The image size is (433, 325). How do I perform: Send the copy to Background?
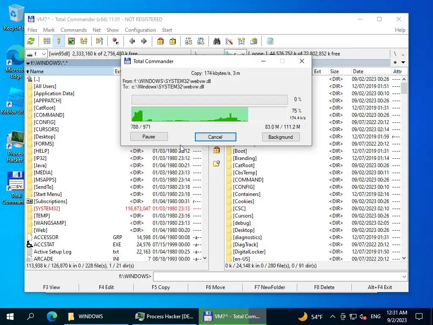[281, 137]
